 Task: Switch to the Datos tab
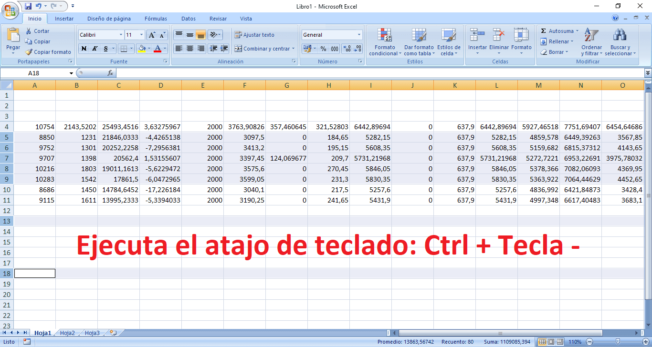tap(189, 19)
